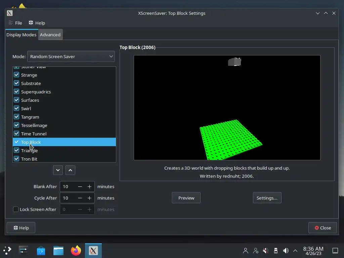Uncheck the Top Block checkbox

[x=16, y=142]
